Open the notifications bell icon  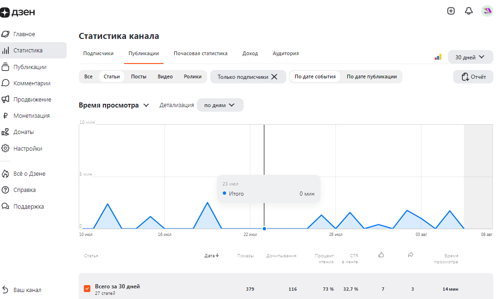pyautogui.click(x=468, y=11)
